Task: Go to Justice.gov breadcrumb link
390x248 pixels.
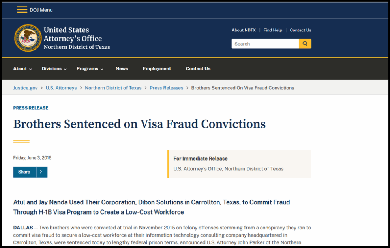Action: [25, 88]
